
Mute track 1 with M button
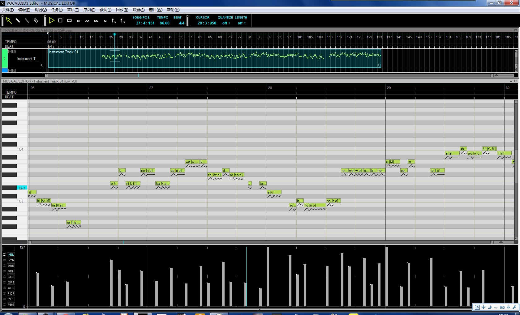10,52
